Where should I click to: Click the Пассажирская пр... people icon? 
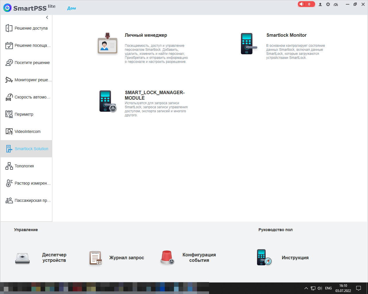(9, 200)
